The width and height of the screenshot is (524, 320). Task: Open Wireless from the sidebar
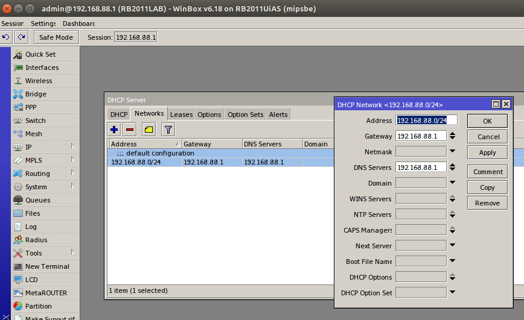pos(39,81)
